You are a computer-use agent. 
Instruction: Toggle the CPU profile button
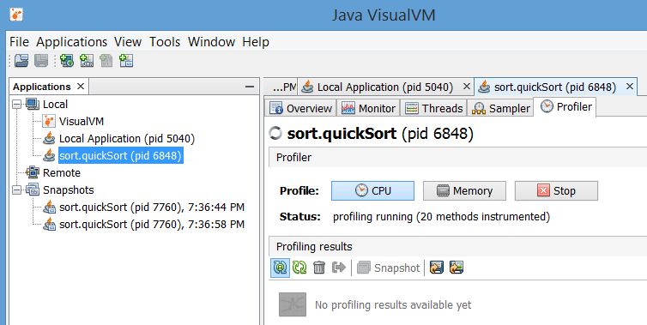click(x=372, y=191)
